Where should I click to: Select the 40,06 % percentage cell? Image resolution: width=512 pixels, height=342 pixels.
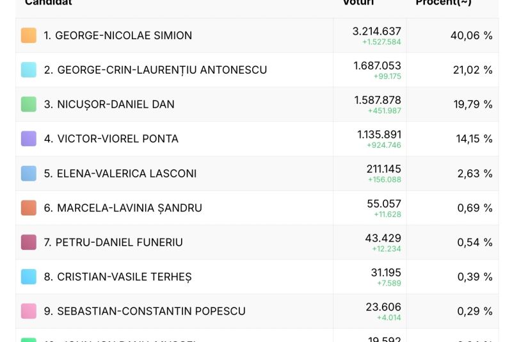click(472, 35)
